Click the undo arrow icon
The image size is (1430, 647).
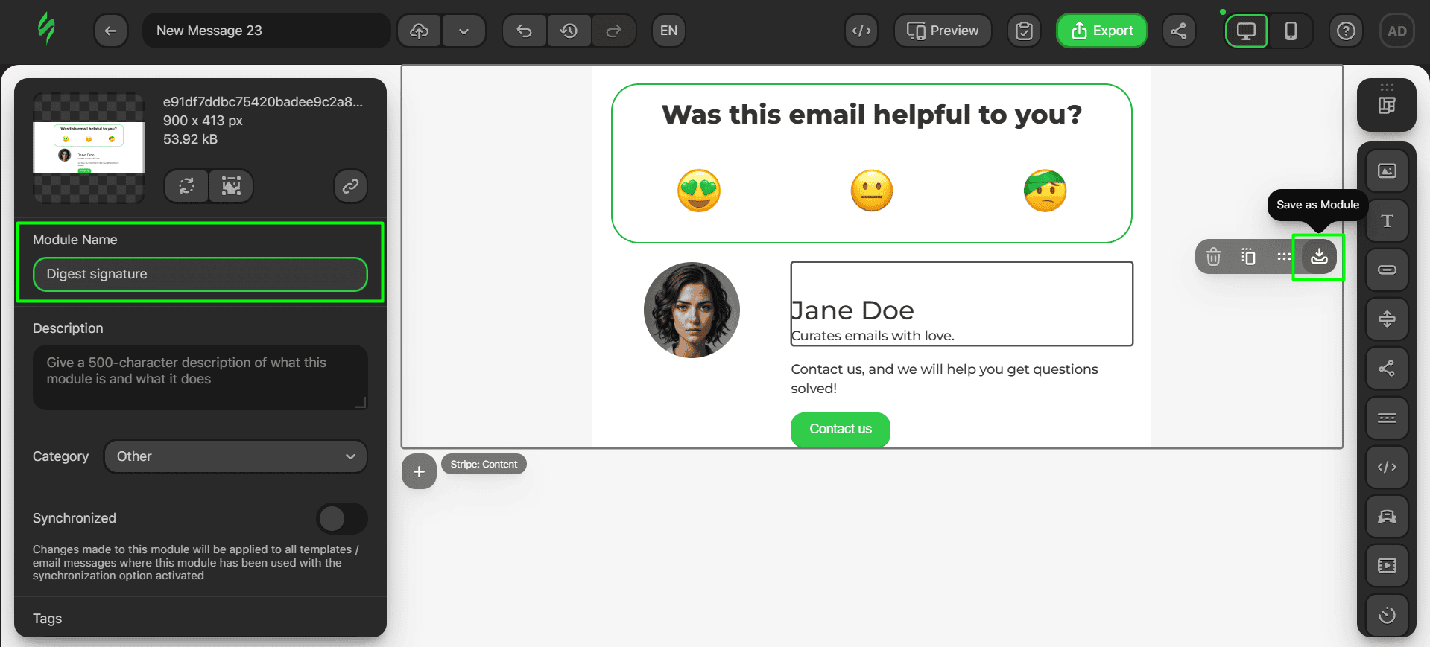coord(524,31)
